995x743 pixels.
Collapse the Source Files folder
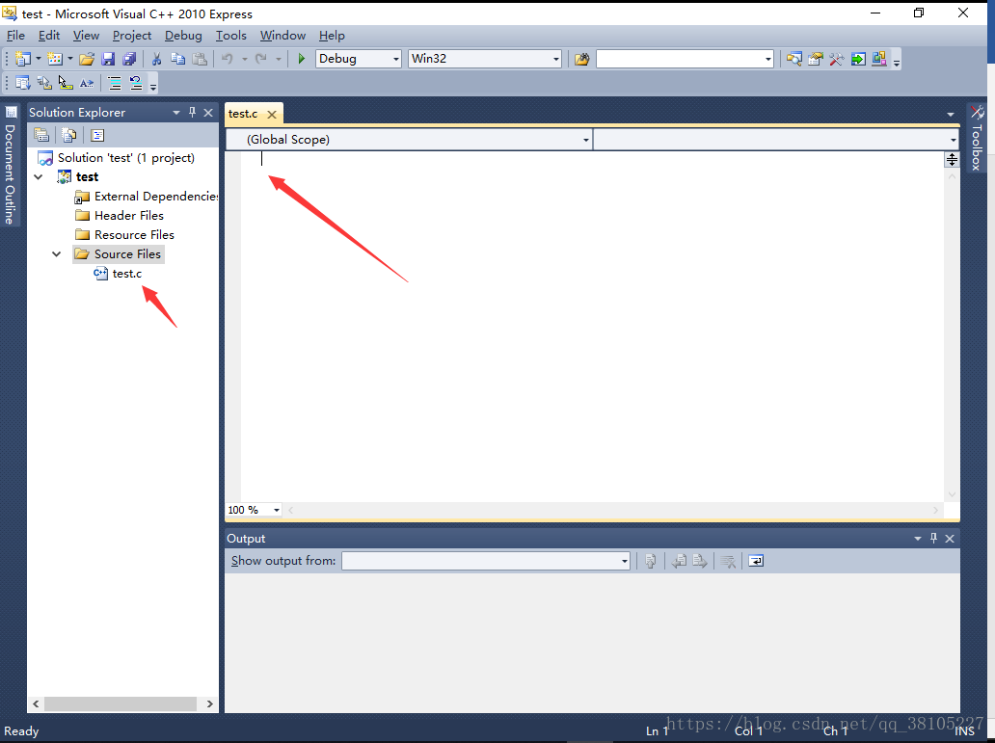click(57, 253)
